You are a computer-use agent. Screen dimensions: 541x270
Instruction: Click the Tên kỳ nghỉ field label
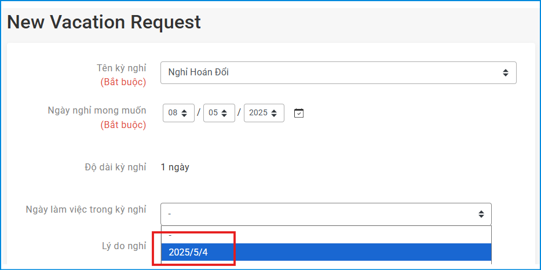point(121,68)
